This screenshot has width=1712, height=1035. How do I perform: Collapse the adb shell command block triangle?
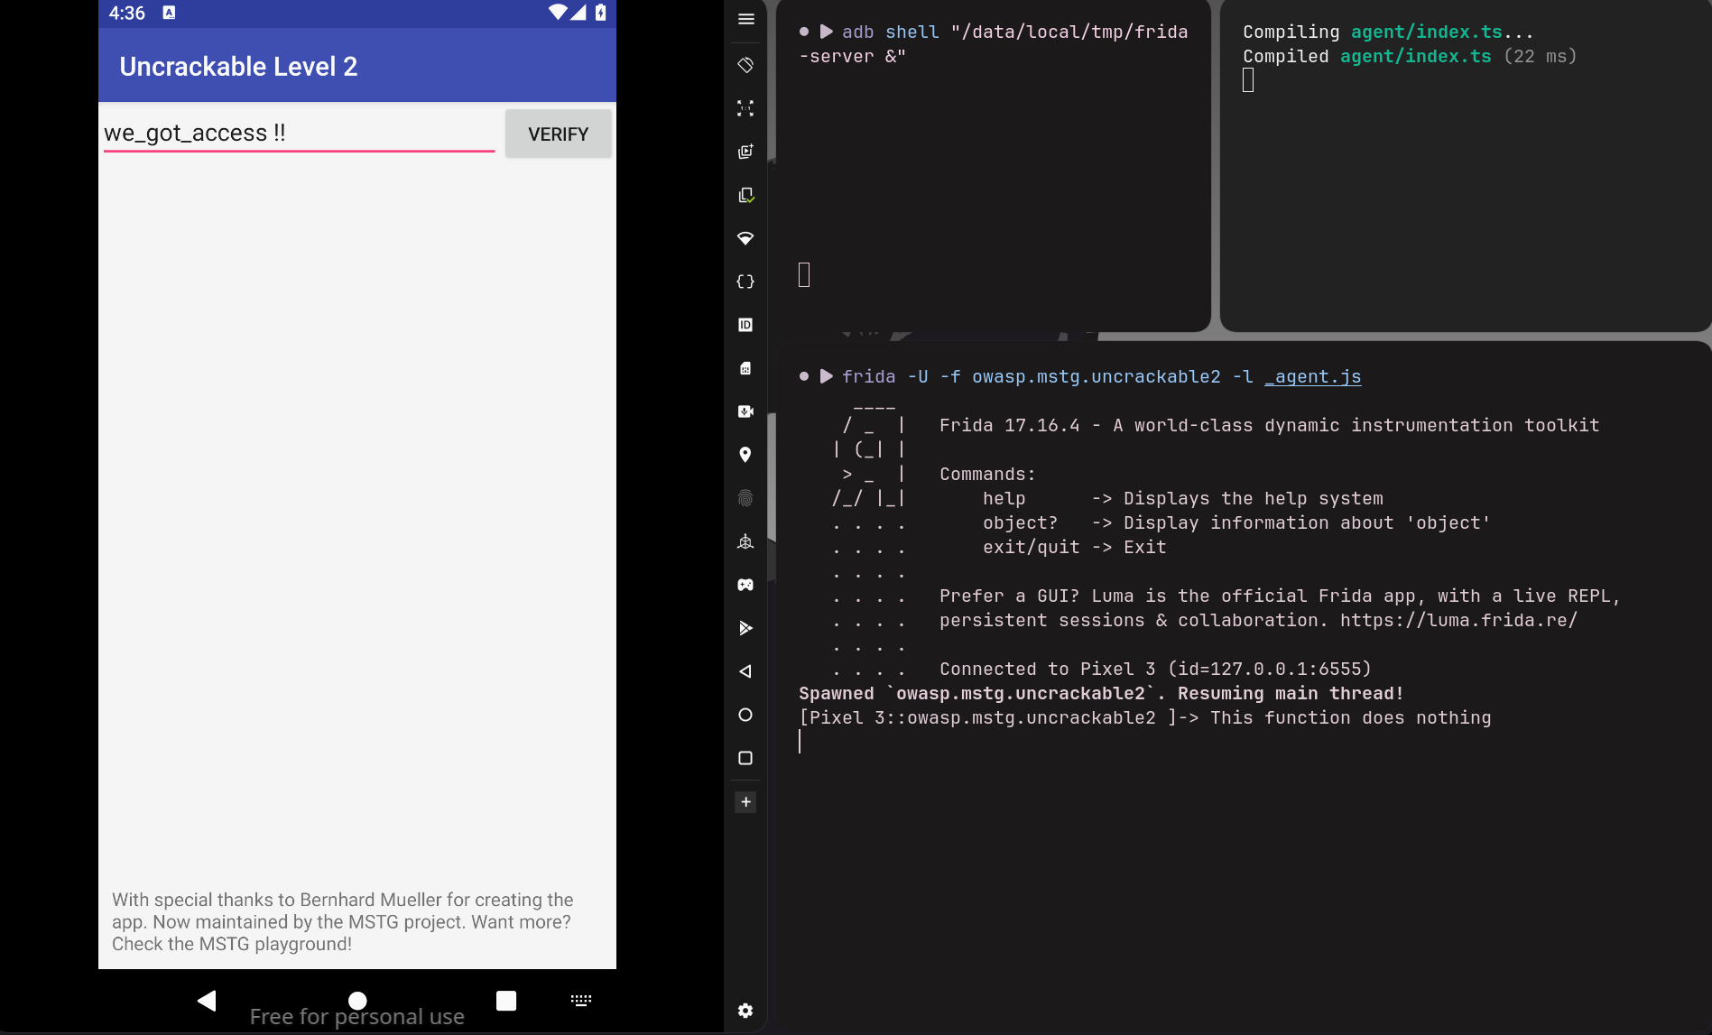coord(827,32)
